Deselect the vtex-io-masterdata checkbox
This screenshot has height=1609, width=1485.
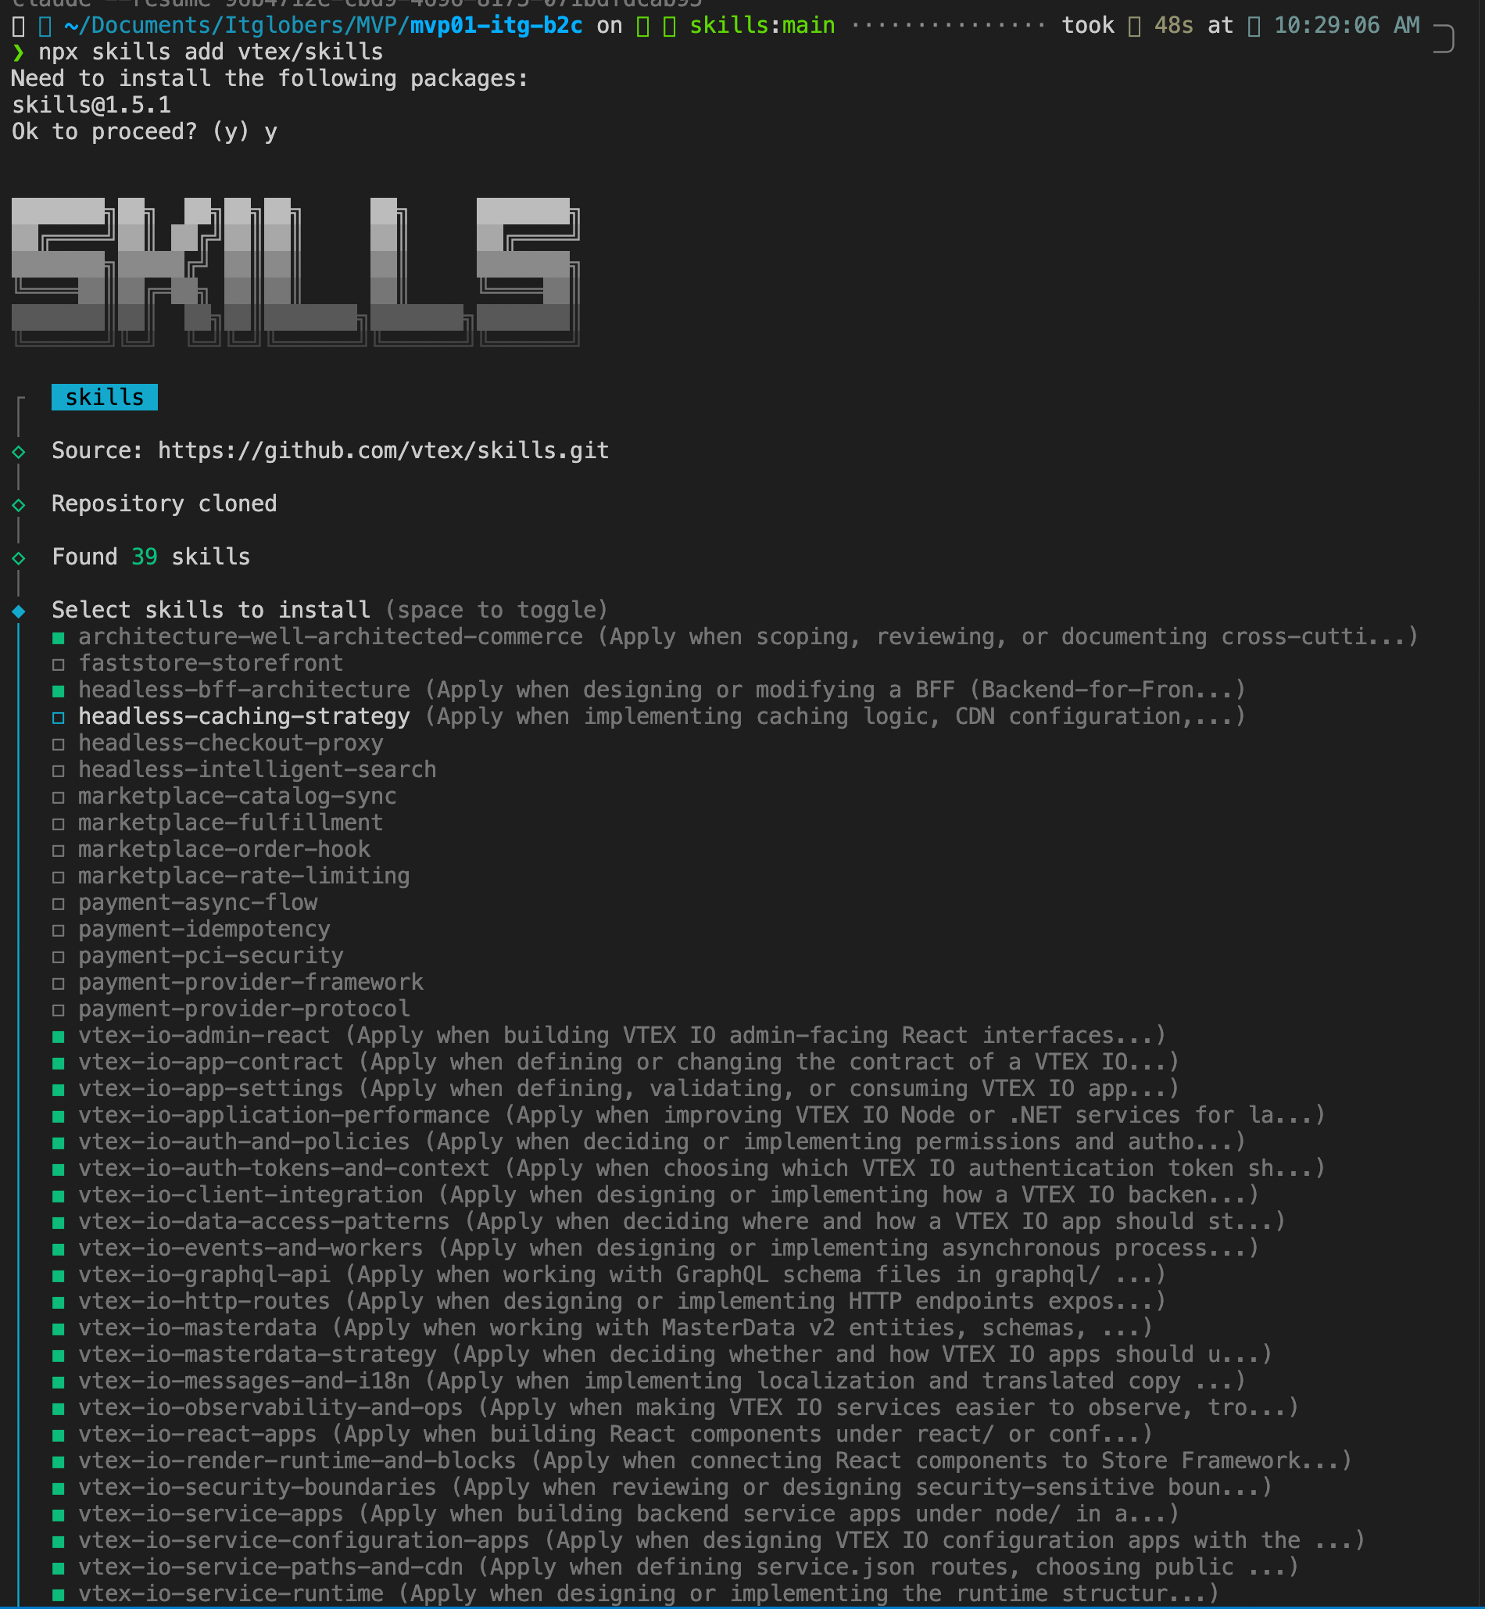[58, 1328]
